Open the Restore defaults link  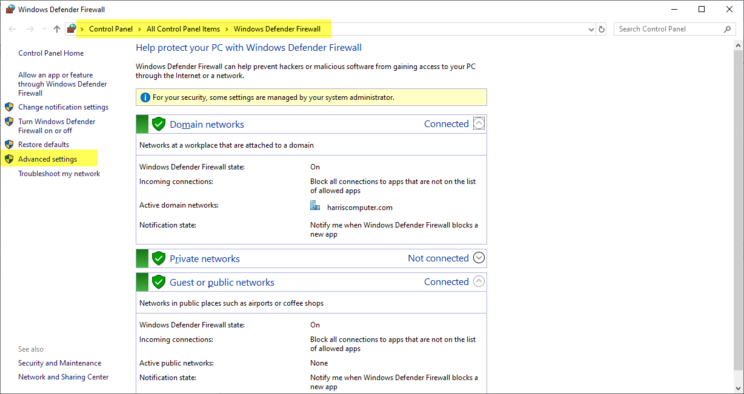pos(44,145)
